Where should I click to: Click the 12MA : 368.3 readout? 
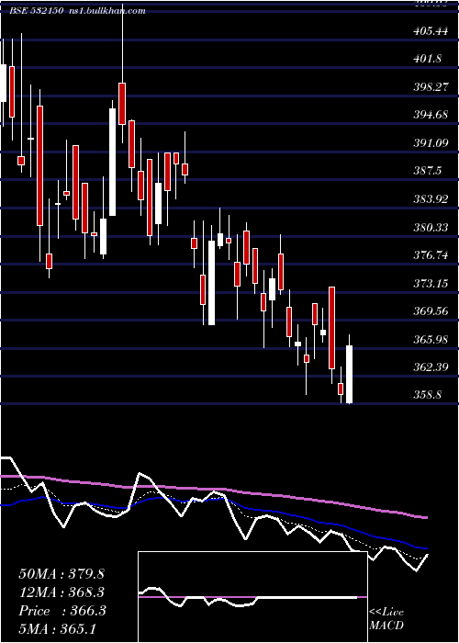tap(62, 592)
